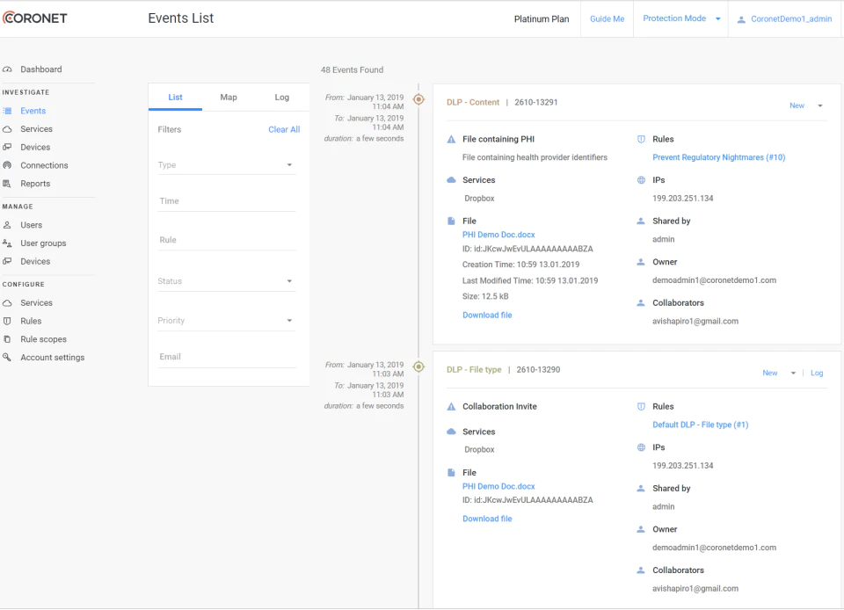
Task: Click the User groups icon
Action: [x=7, y=243]
